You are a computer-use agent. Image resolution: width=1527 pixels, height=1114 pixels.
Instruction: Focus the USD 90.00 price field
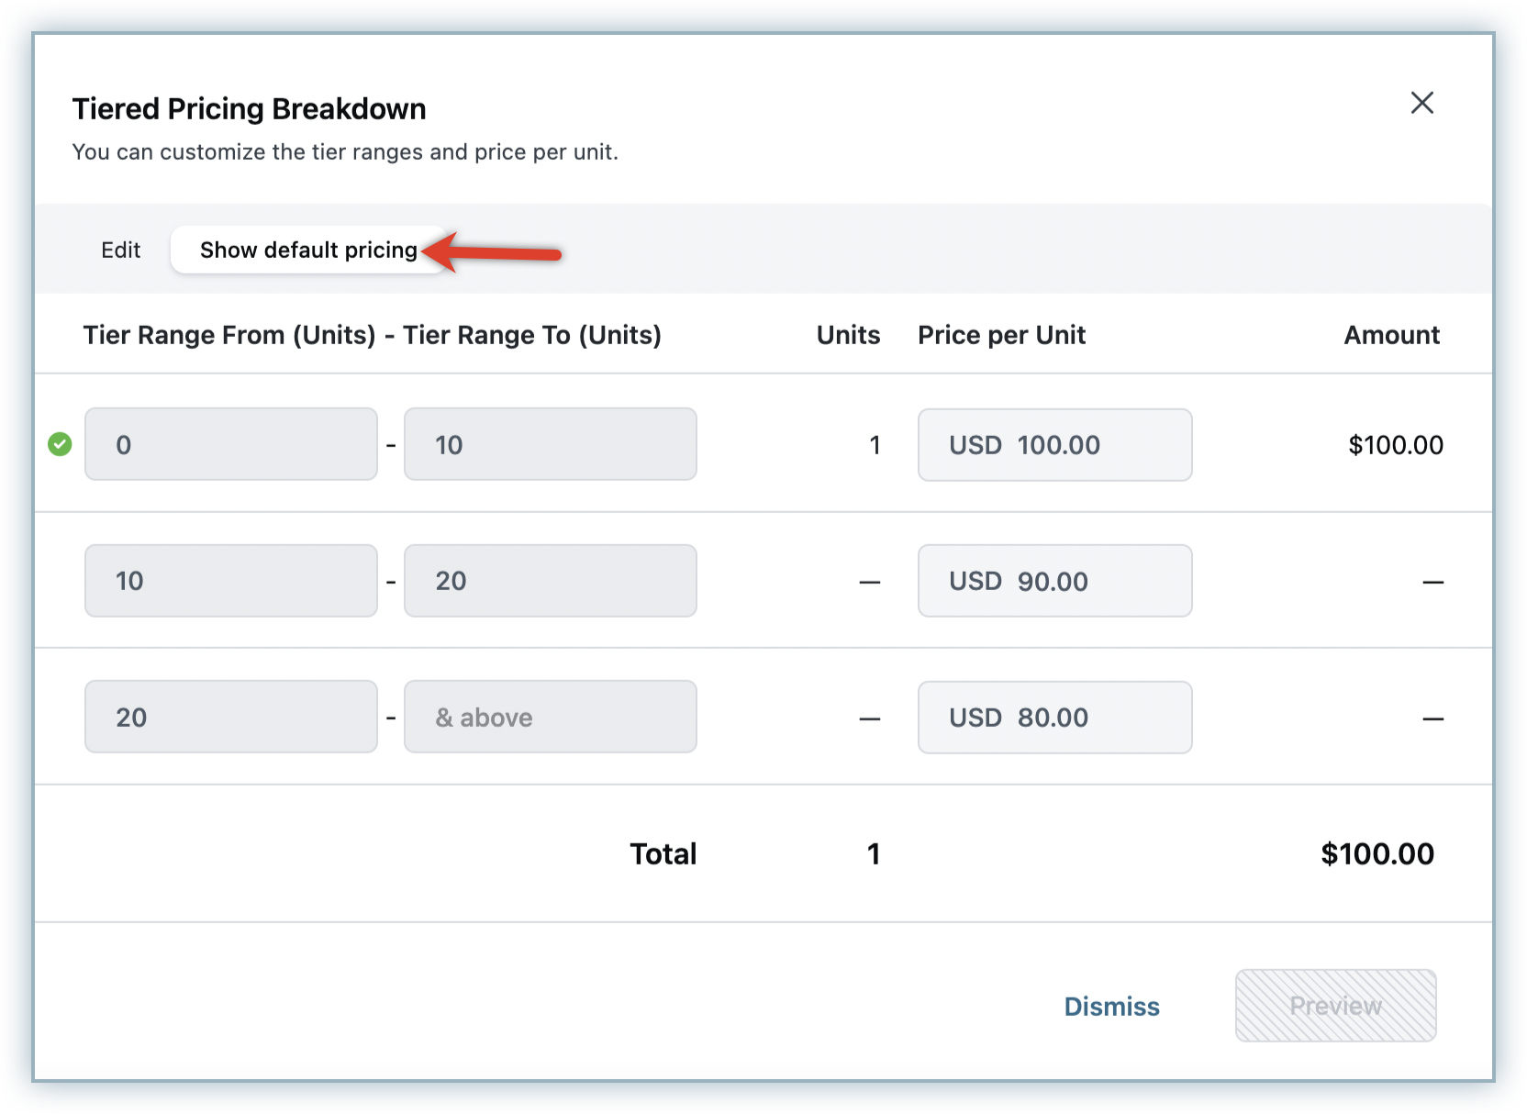click(1054, 581)
